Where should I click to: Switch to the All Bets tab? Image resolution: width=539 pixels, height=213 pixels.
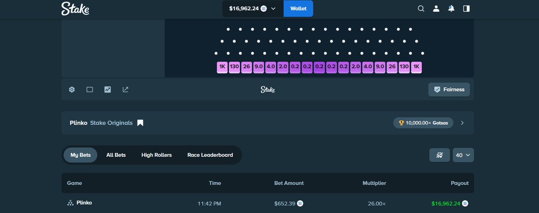coord(116,155)
